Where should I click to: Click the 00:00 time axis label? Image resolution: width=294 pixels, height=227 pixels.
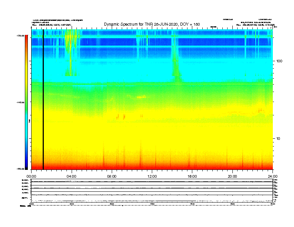31,177
